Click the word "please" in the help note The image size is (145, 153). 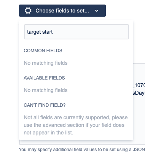pos(120,118)
